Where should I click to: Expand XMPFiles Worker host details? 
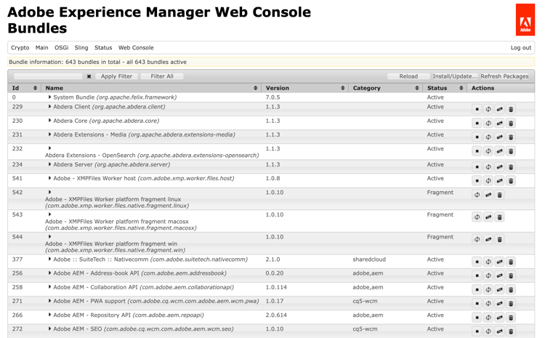[49, 178]
